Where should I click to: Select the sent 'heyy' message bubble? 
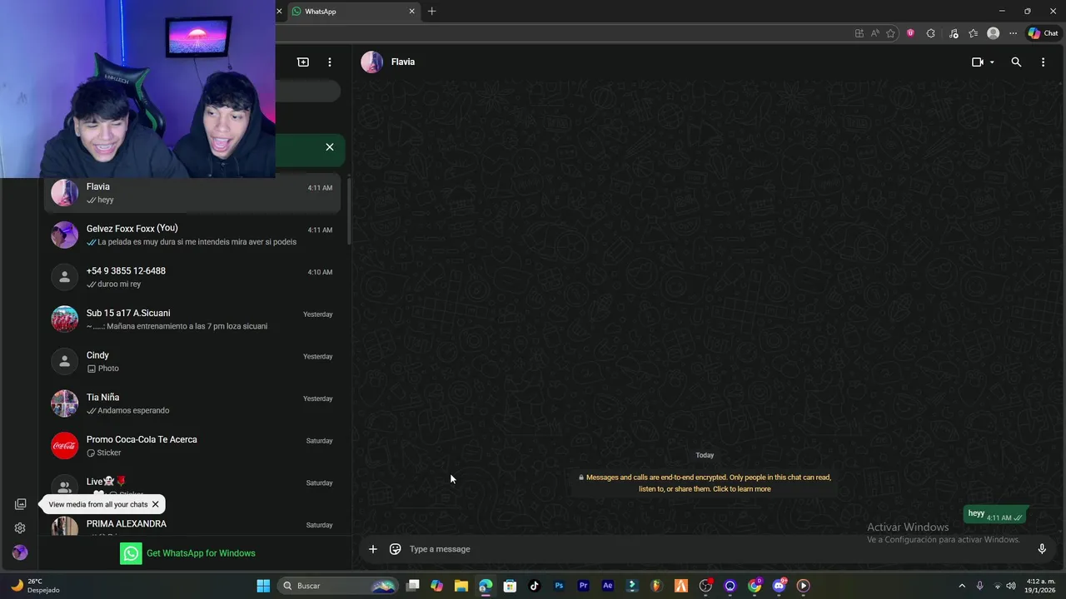tap(995, 515)
